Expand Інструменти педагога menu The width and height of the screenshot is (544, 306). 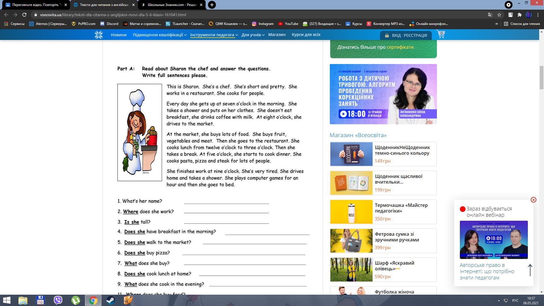(214, 35)
